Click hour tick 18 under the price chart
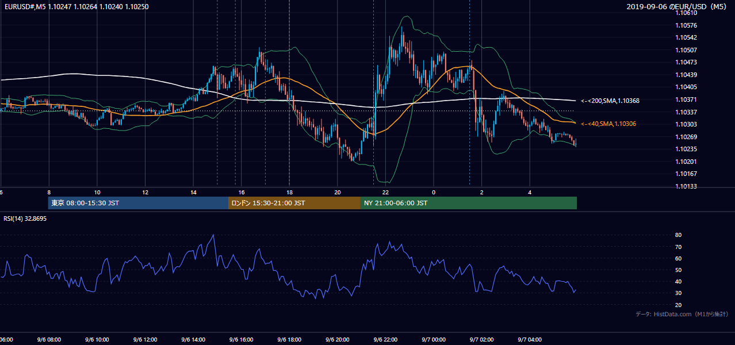 pos(290,193)
